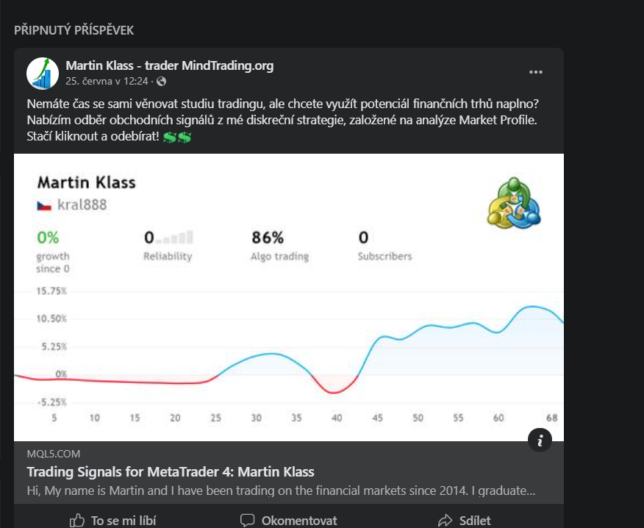Click the MQL5.COM source label

54,454
